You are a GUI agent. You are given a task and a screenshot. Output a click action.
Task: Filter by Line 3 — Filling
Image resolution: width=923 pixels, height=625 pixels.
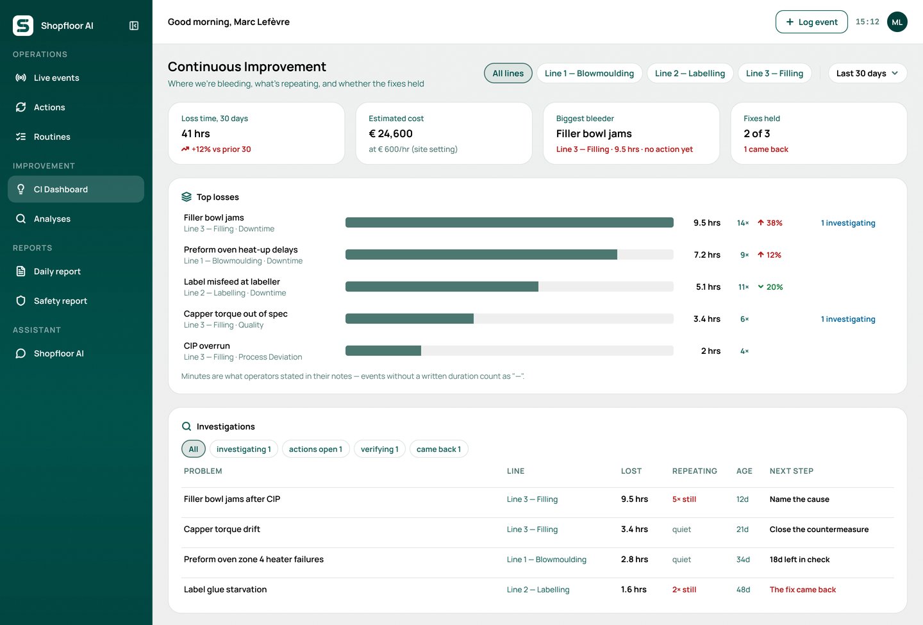774,73
